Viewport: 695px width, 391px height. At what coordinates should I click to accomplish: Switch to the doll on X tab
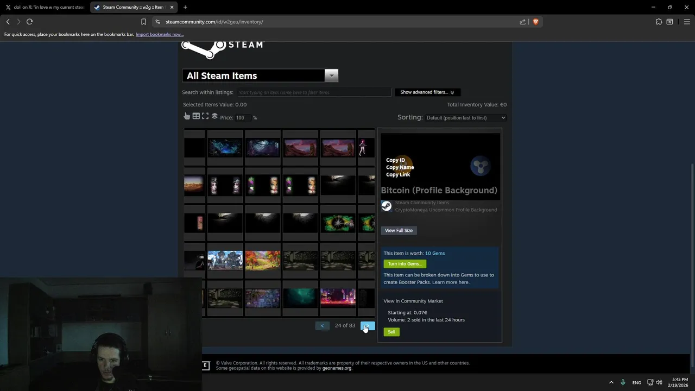46,7
